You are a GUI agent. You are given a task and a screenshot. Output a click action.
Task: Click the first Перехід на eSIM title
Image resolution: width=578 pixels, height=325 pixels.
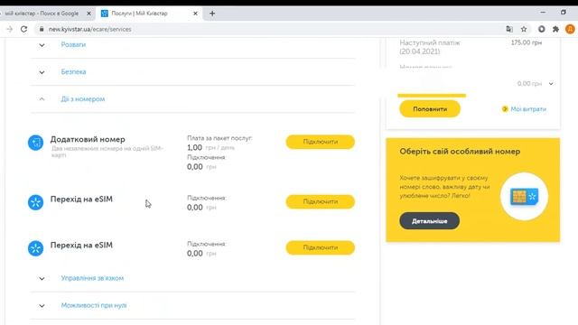pos(81,199)
